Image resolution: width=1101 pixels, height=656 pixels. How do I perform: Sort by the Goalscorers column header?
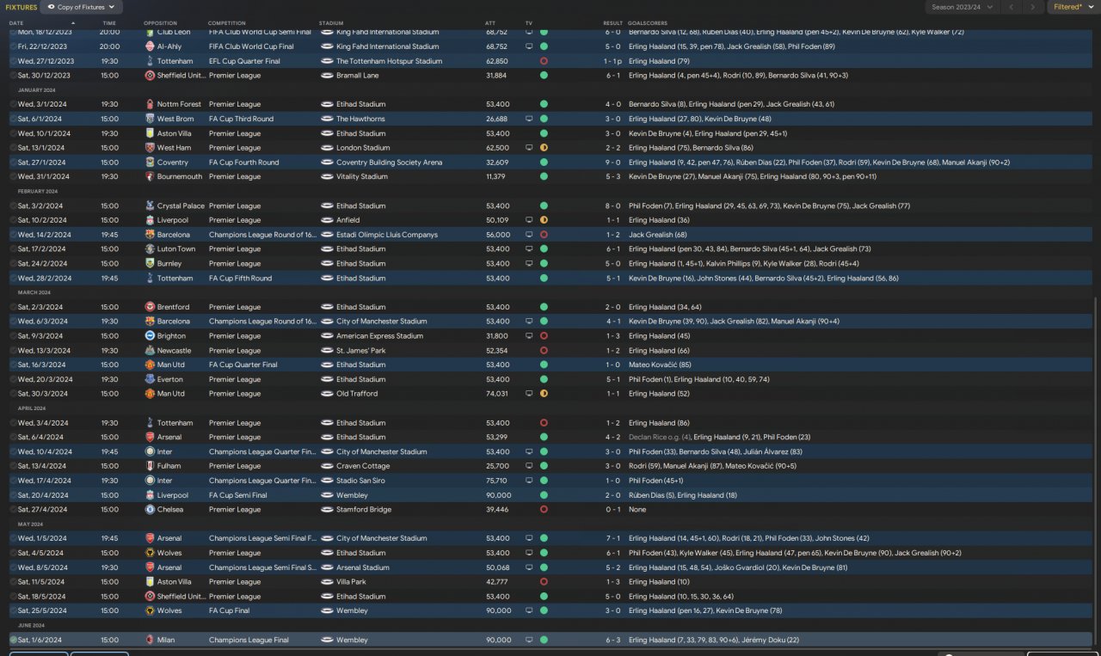(x=648, y=22)
